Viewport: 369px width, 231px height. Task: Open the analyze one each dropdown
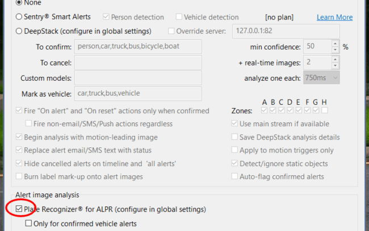pos(321,77)
